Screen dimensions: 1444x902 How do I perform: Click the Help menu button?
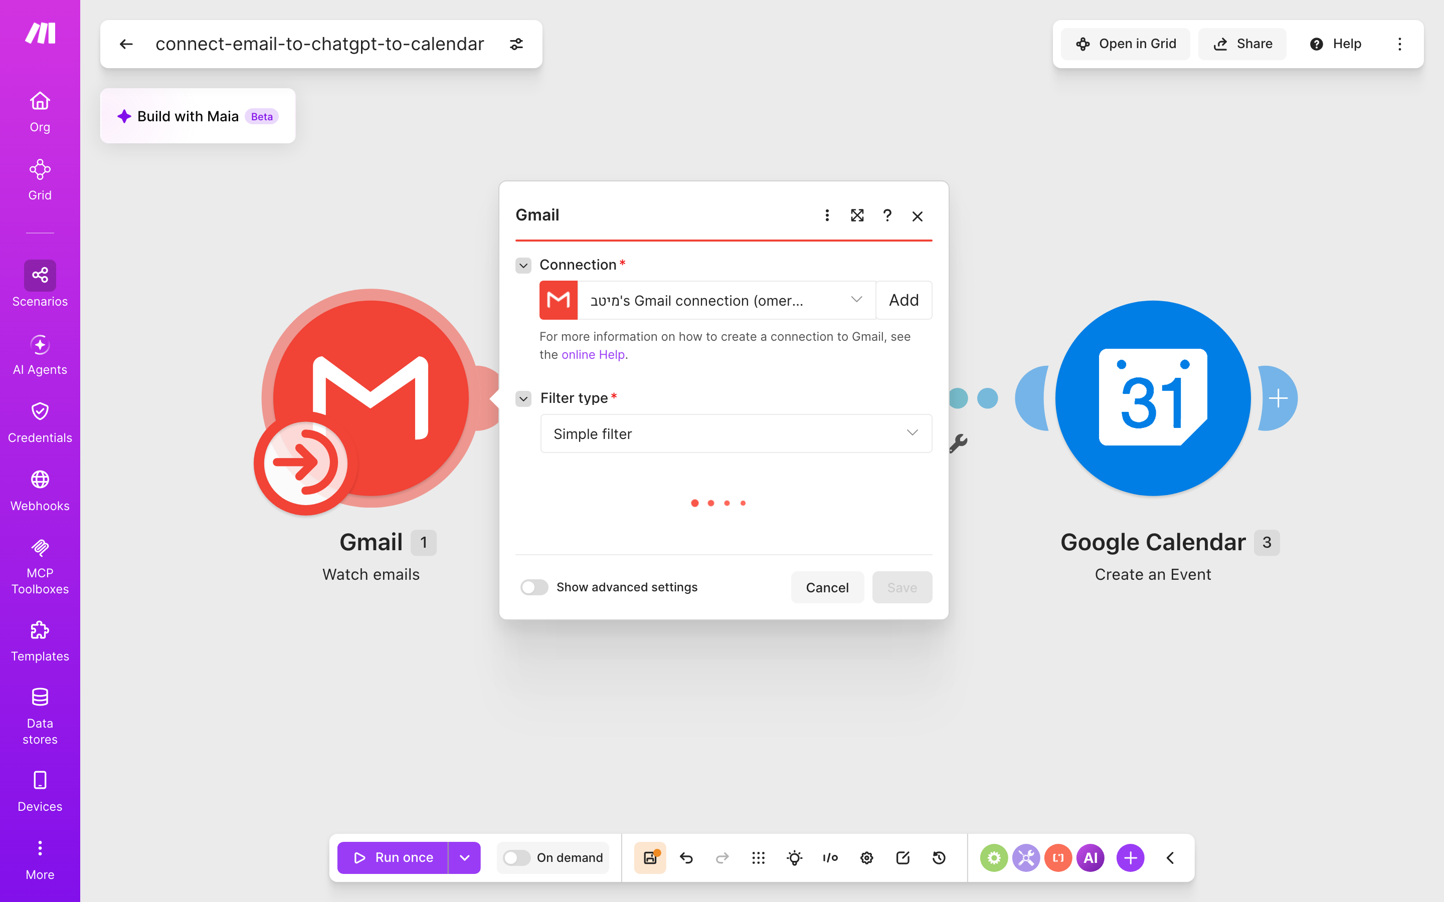coord(1335,44)
